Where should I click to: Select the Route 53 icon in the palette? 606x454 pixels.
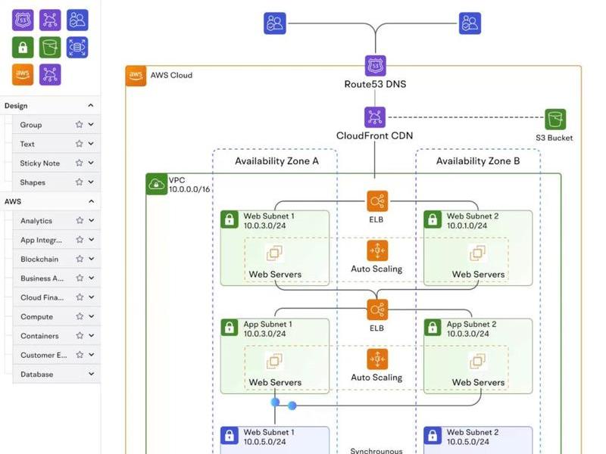[x=23, y=20]
